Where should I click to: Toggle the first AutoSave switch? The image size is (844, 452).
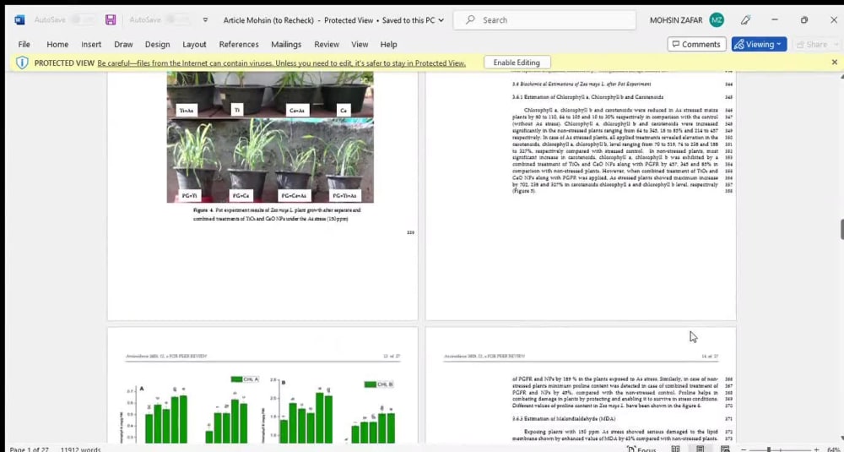pos(83,20)
